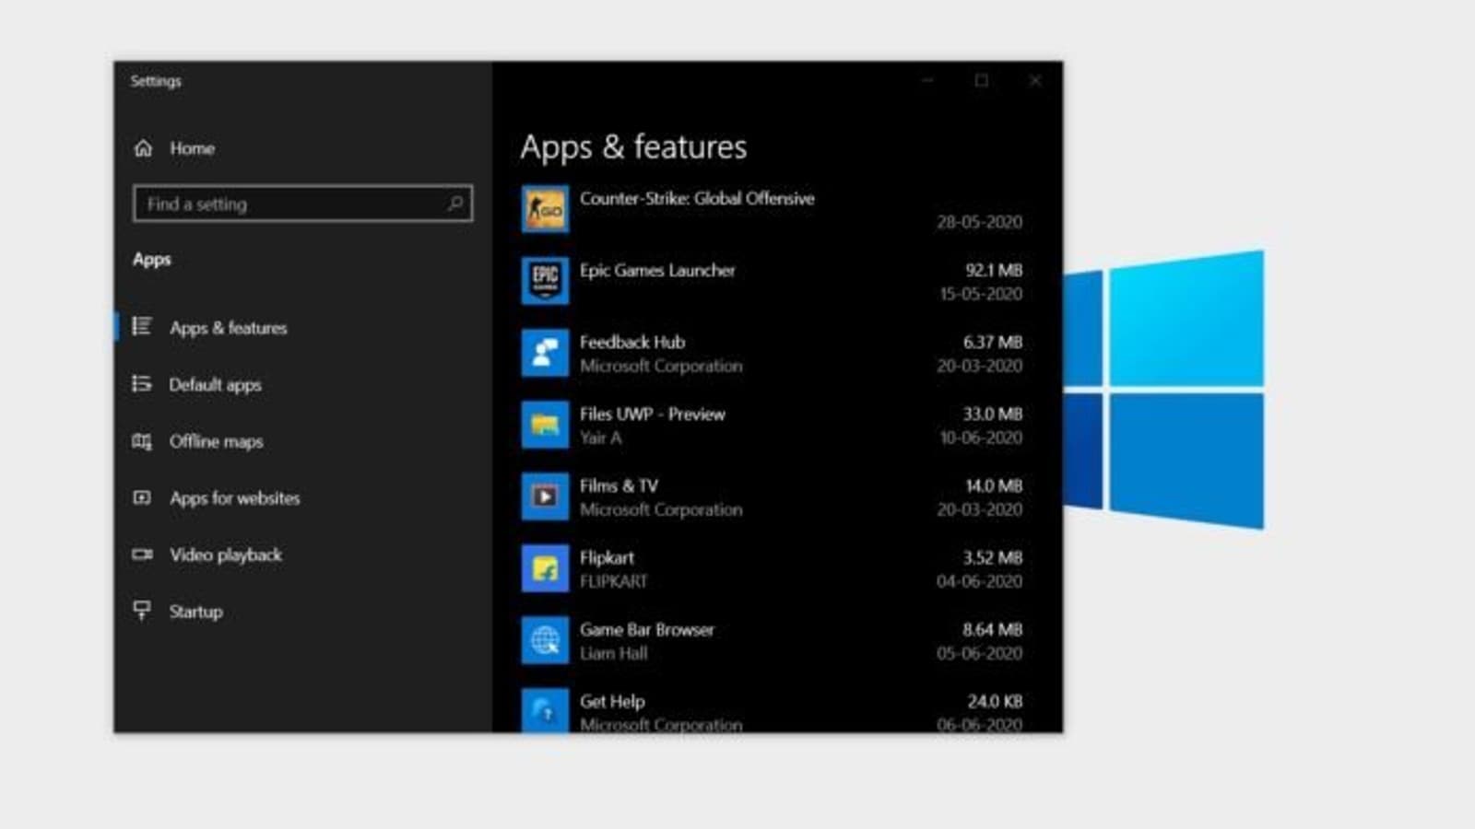Click the Counter-Strike: Global Offensive app icon
1475x829 pixels.
545,209
